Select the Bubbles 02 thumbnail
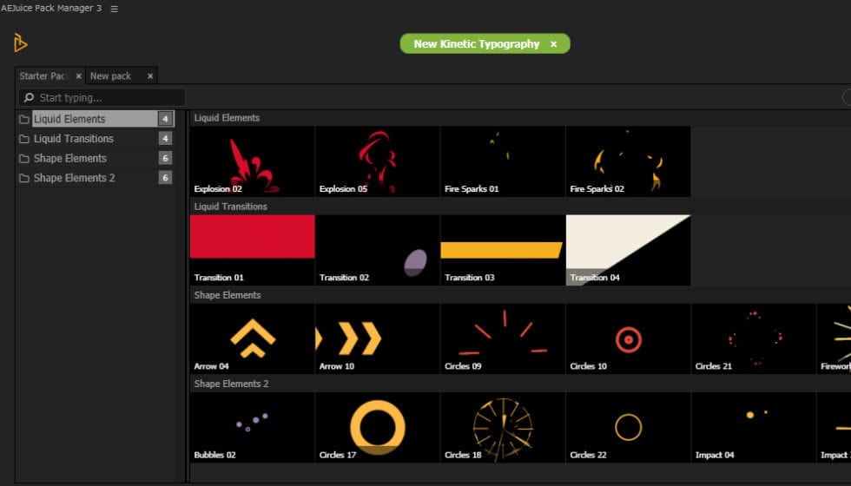Viewport: 851px width, 486px height. (x=253, y=427)
